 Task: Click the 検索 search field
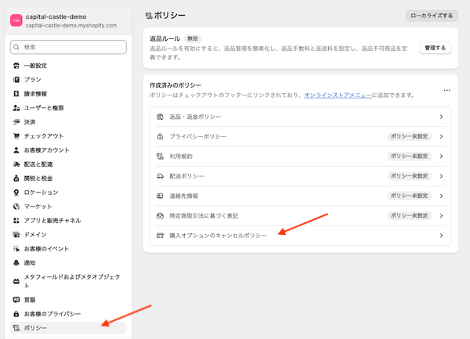tap(69, 48)
